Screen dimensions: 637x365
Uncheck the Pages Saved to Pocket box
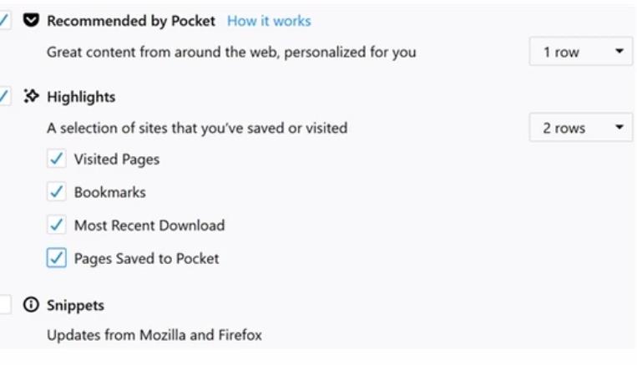pos(57,259)
